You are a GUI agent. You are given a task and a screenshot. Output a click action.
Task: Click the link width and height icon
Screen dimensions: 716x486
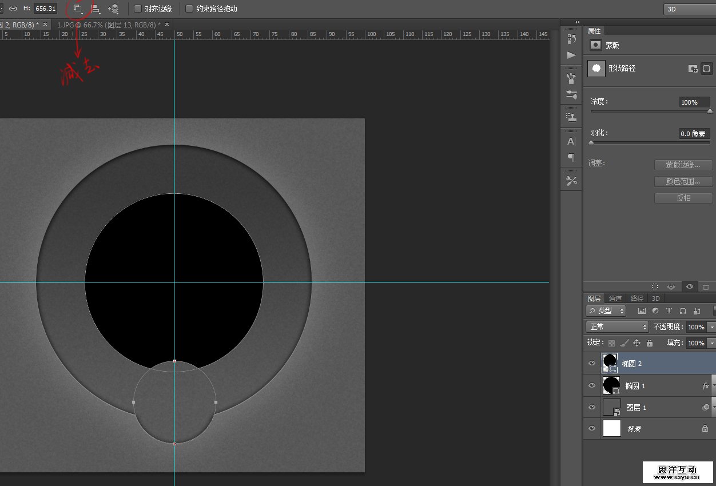[13, 9]
